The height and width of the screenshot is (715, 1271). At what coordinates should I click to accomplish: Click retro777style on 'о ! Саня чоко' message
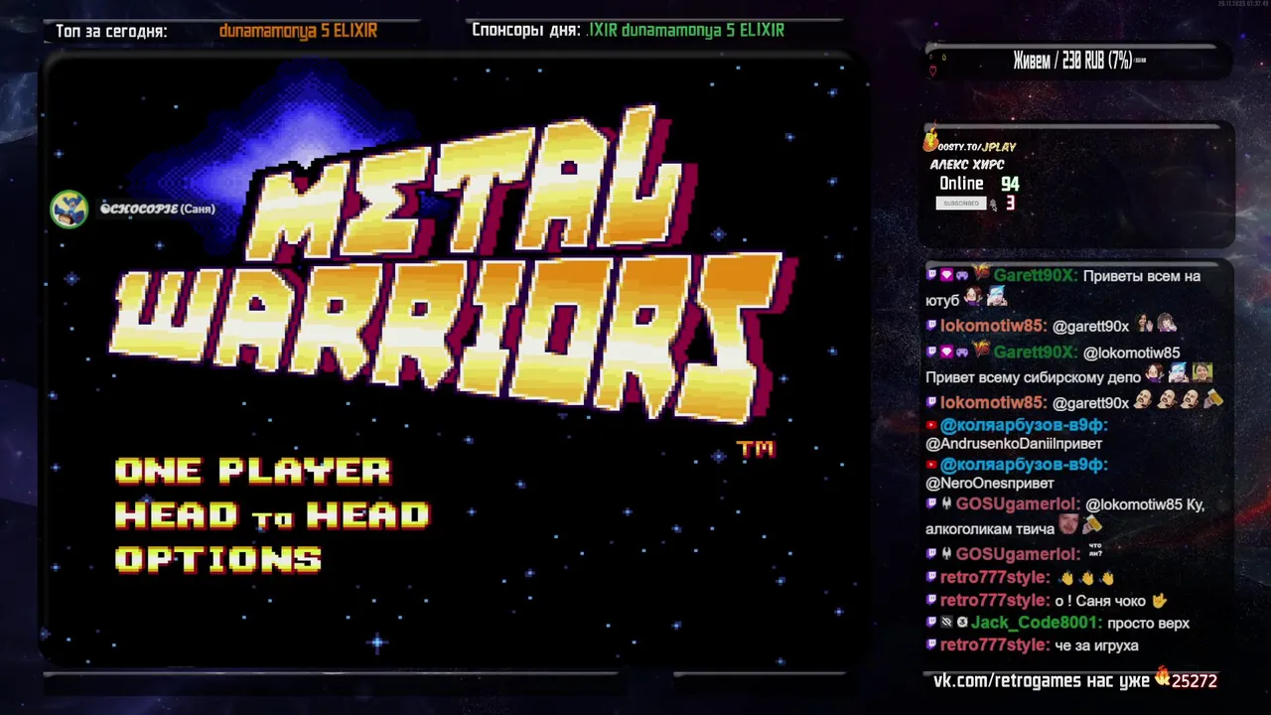[995, 601]
